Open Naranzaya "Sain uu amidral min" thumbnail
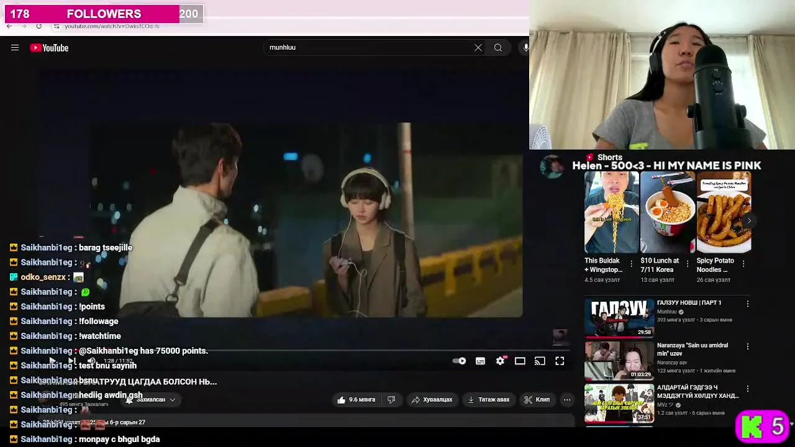 click(x=619, y=361)
